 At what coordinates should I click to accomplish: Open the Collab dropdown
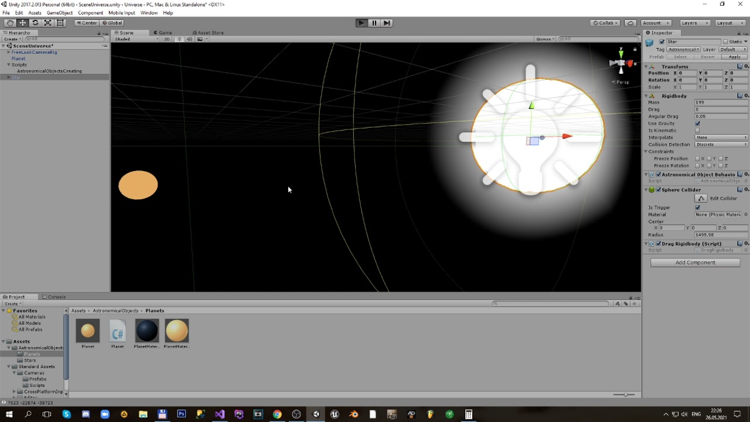point(606,23)
